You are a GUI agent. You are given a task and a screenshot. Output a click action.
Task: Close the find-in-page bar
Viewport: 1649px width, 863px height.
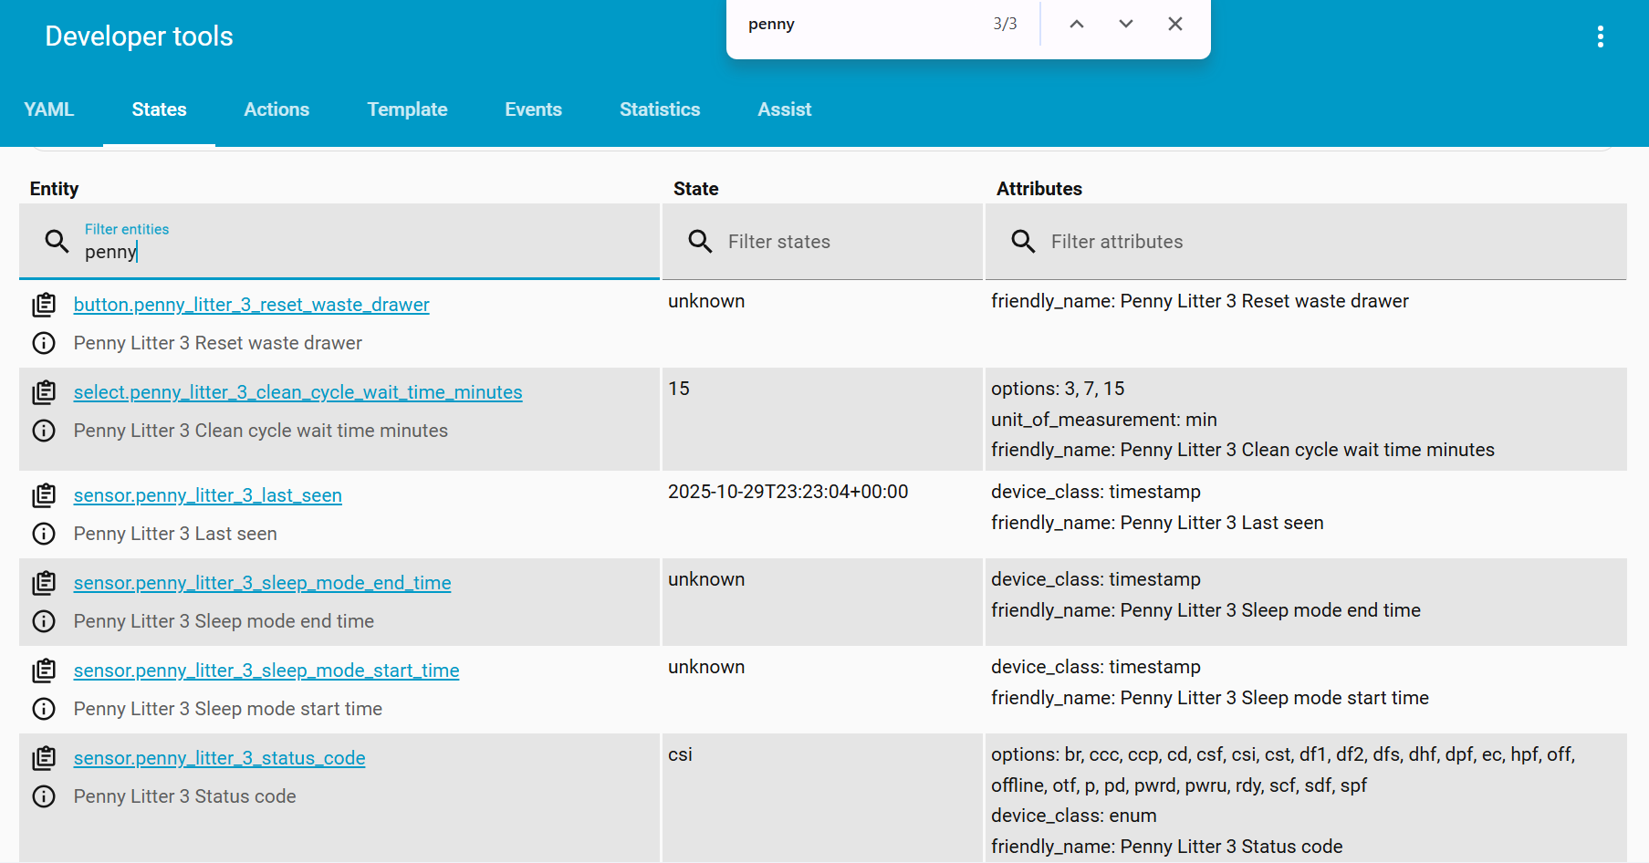1175,25
